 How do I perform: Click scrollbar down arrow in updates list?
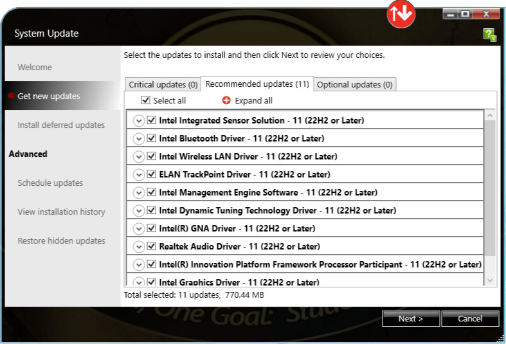[x=490, y=280]
